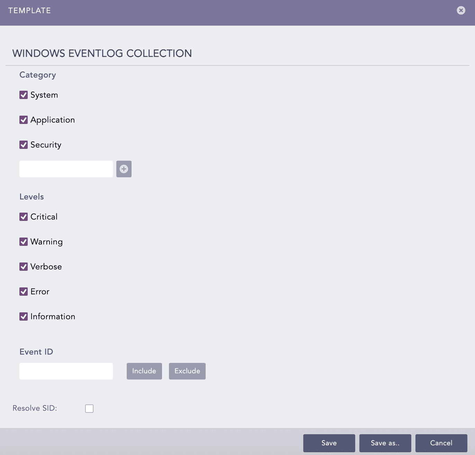Screen dimensions: 475x455
Task: Focus the Event ID input field
Action: pos(66,371)
